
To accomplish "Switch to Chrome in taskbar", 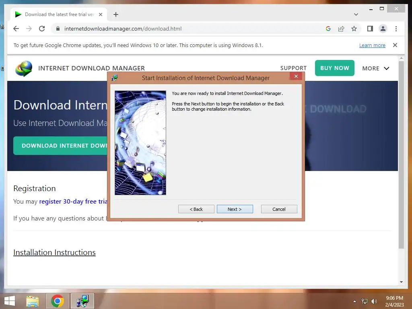I will point(58,301).
